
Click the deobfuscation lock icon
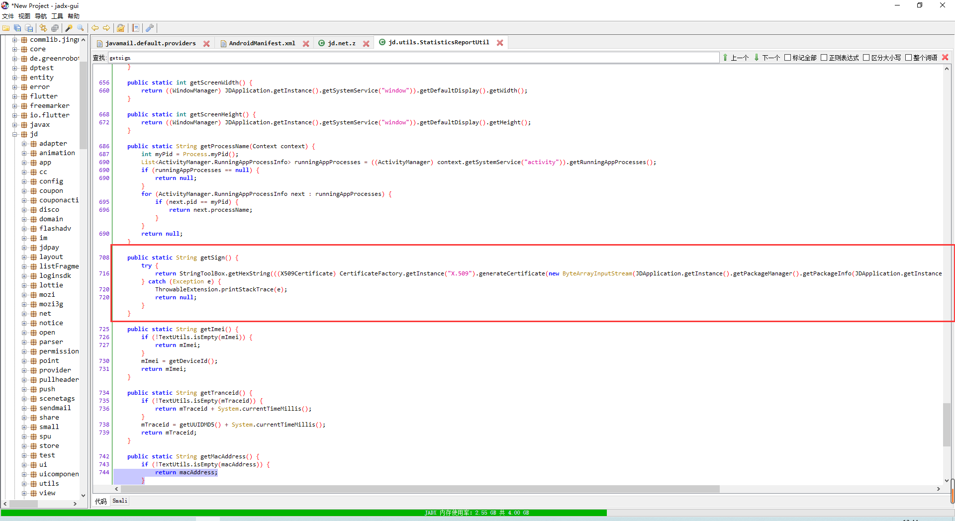(120, 28)
